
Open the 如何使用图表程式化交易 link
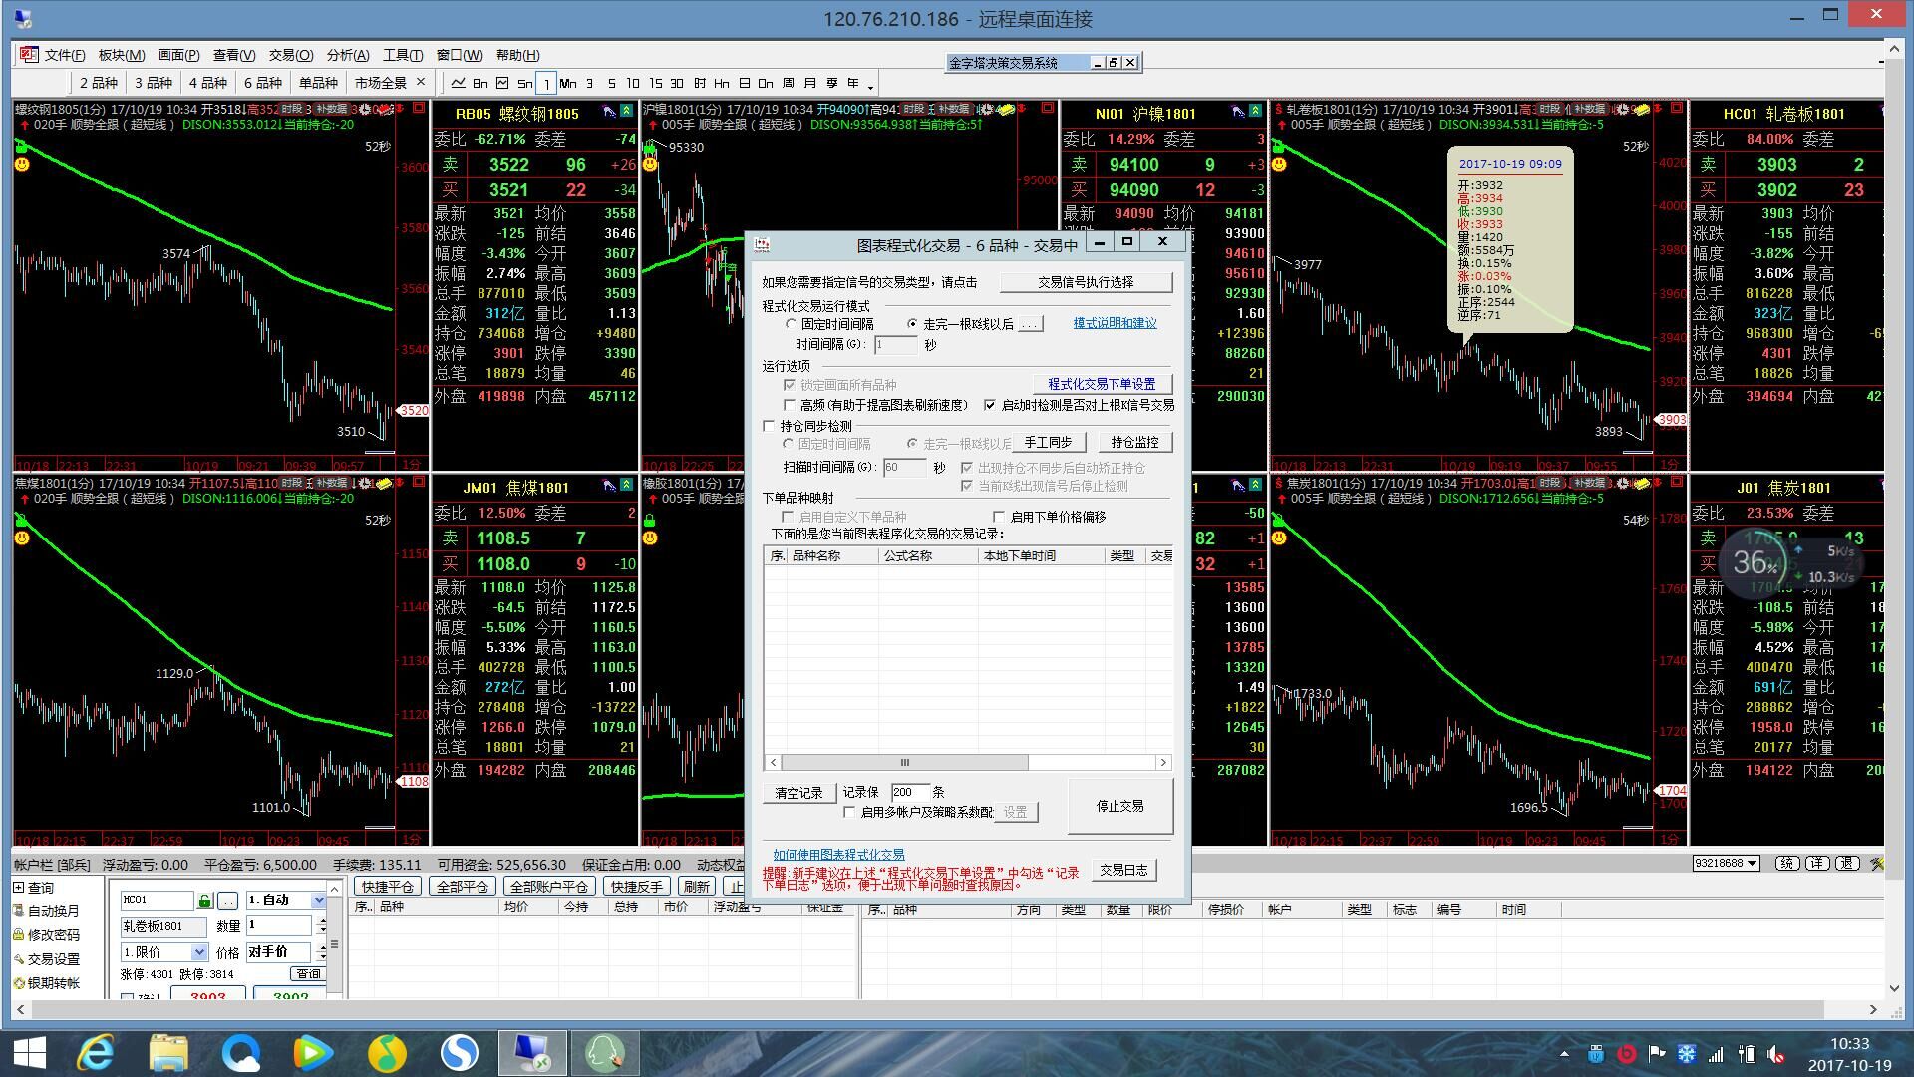pyautogui.click(x=838, y=855)
